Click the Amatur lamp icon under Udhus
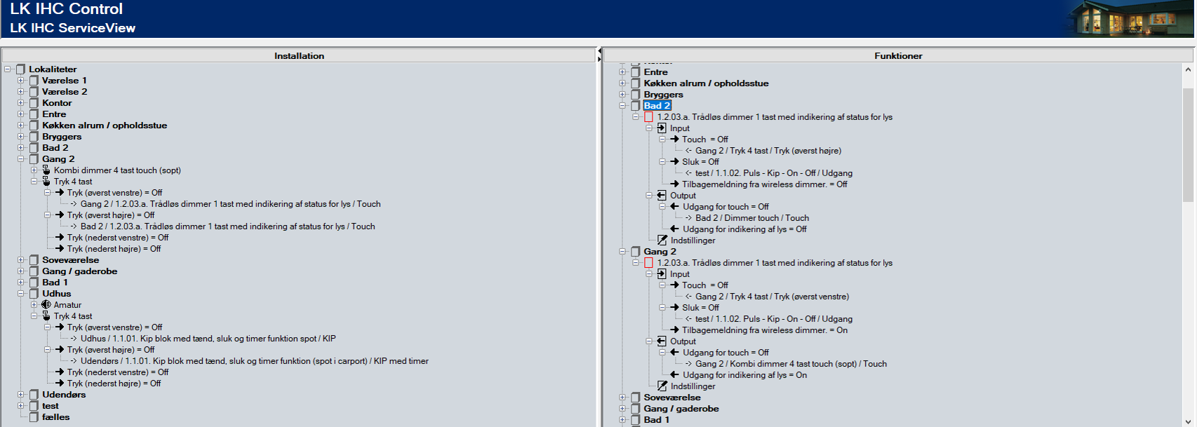The image size is (1197, 427). pyautogui.click(x=46, y=305)
